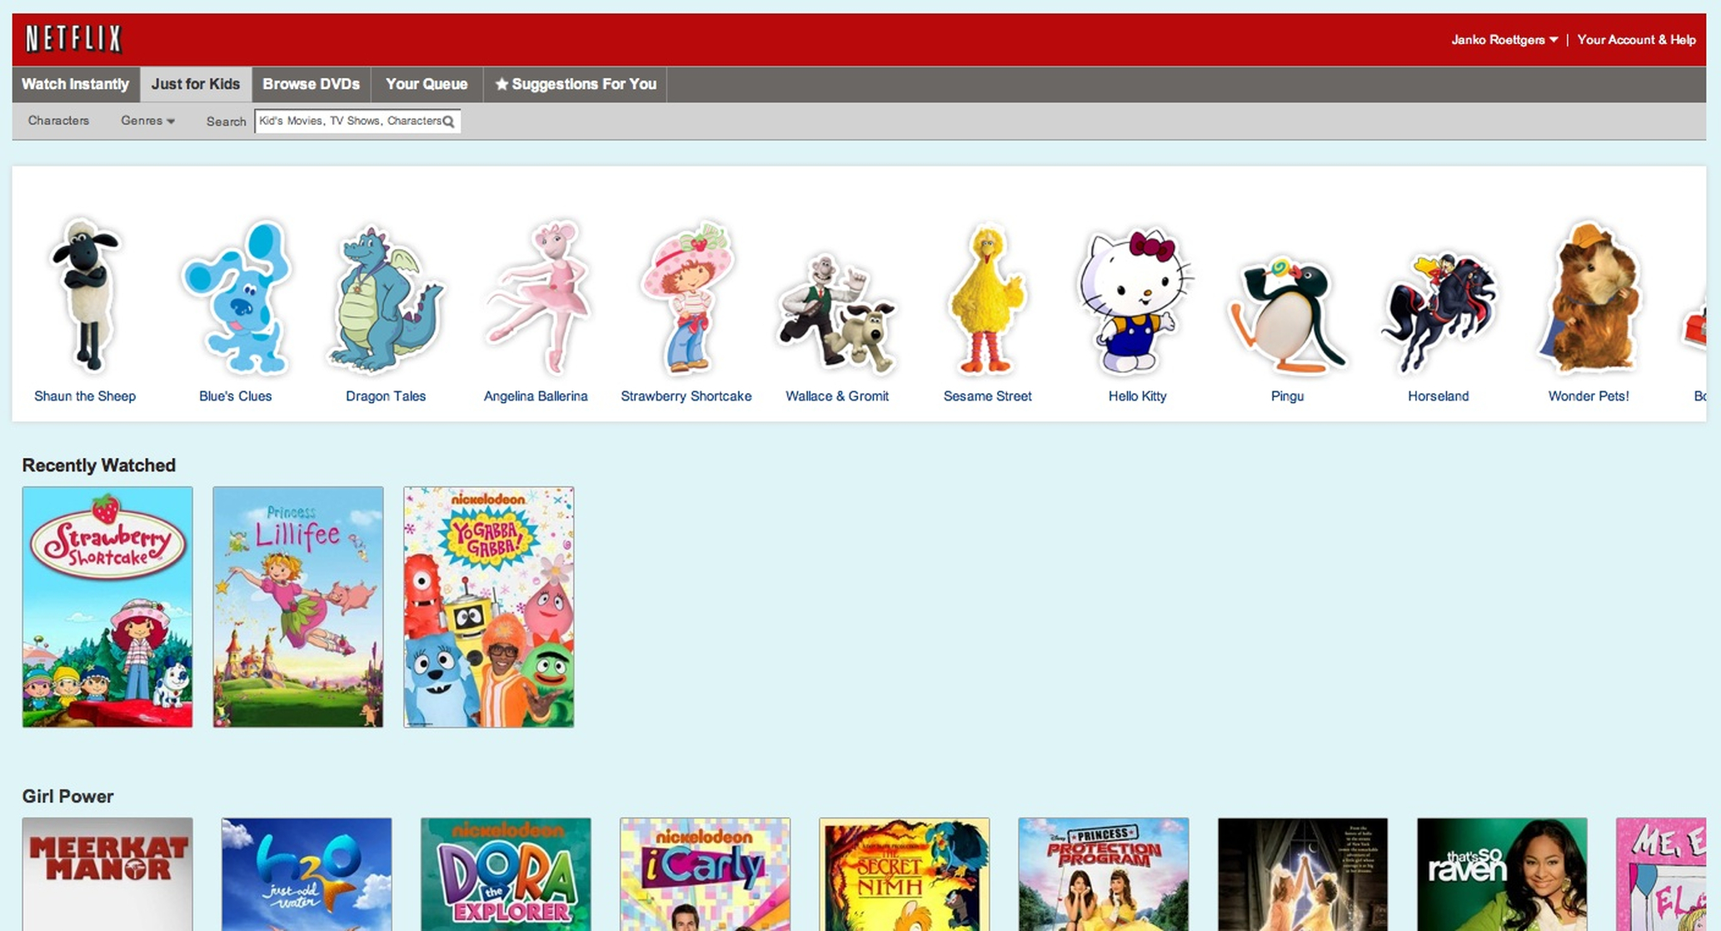The height and width of the screenshot is (931, 1721).
Task: Go to Suggestions For You tab
Action: click(575, 84)
